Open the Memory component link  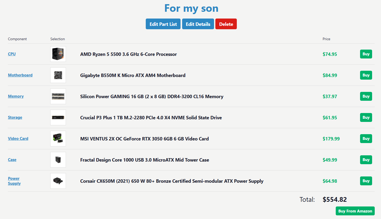point(16,96)
